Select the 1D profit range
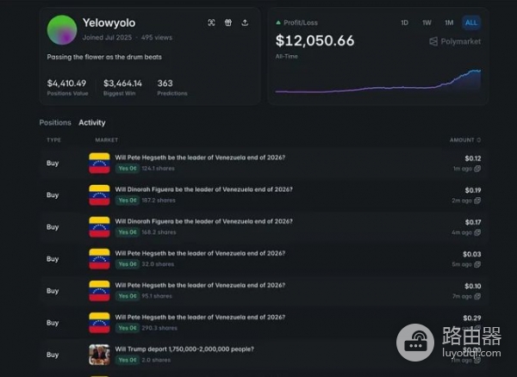The width and height of the screenshot is (517, 377). tap(405, 22)
